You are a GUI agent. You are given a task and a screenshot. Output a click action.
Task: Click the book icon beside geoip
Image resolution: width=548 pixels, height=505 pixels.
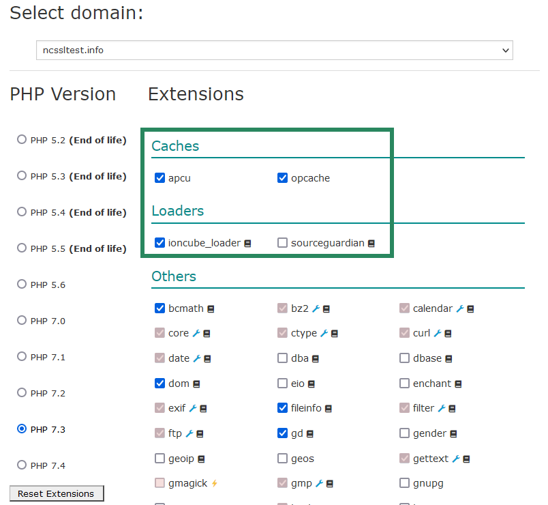(x=201, y=459)
